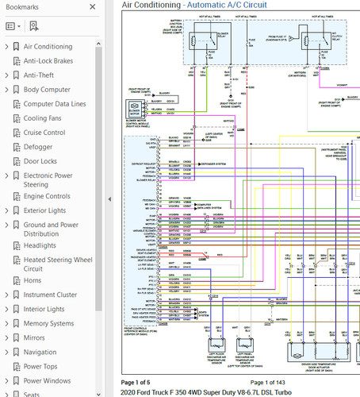
Task: Go to the Cruise Control bookmark
Action: [44, 133]
